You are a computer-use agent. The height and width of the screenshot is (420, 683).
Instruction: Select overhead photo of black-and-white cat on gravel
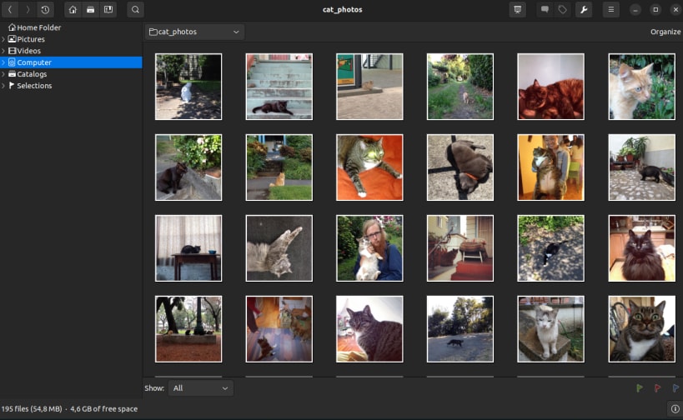tap(550, 248)
